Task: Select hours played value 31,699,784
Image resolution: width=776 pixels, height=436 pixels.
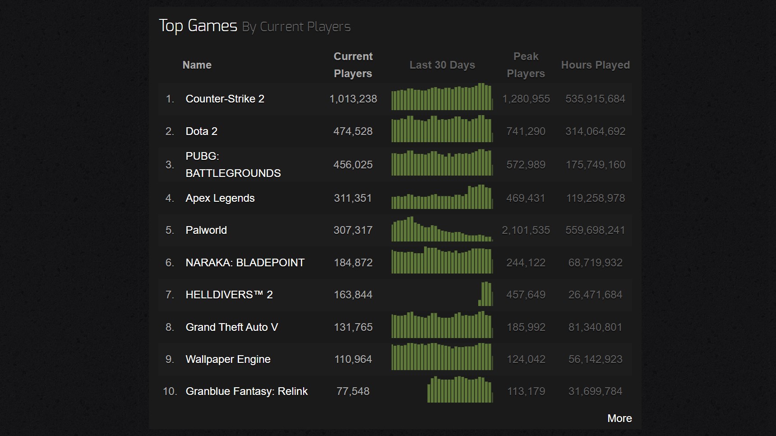Action: coord(595,391)
